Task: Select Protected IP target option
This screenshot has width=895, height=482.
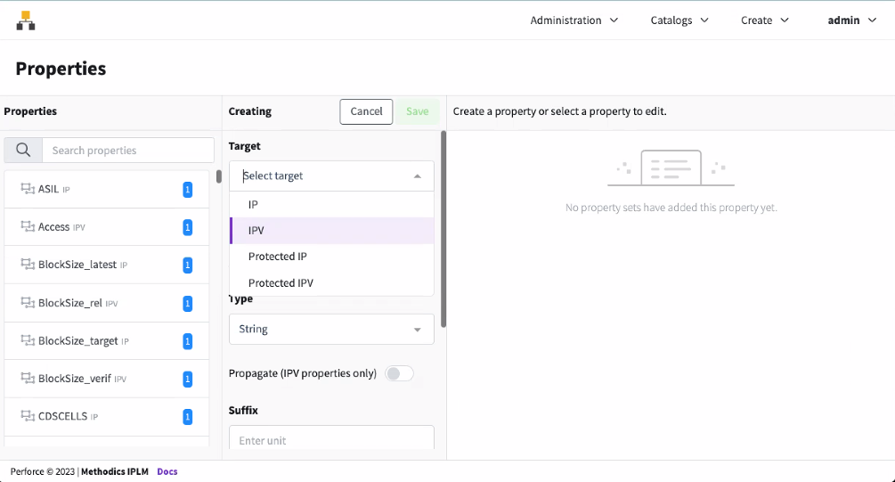Action: pos(331,257)
